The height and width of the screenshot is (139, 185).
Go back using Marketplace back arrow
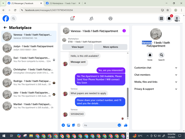click(x=5, y=27)
